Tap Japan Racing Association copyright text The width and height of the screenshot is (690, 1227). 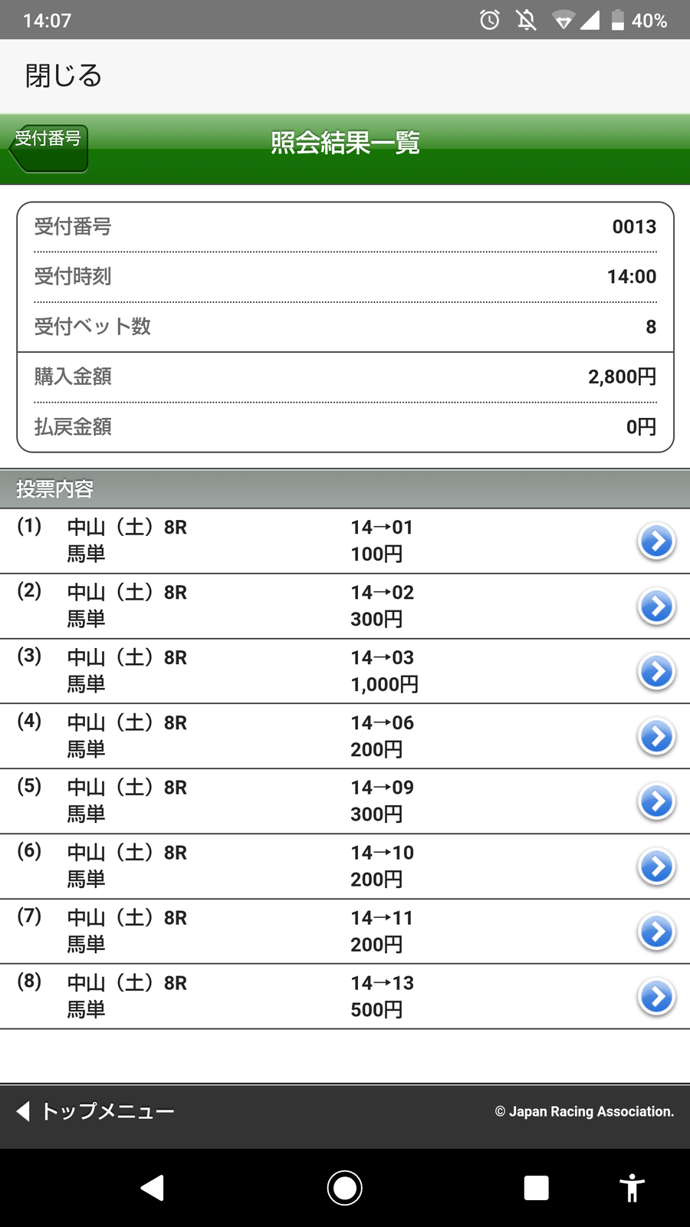tap(584, 1111)
